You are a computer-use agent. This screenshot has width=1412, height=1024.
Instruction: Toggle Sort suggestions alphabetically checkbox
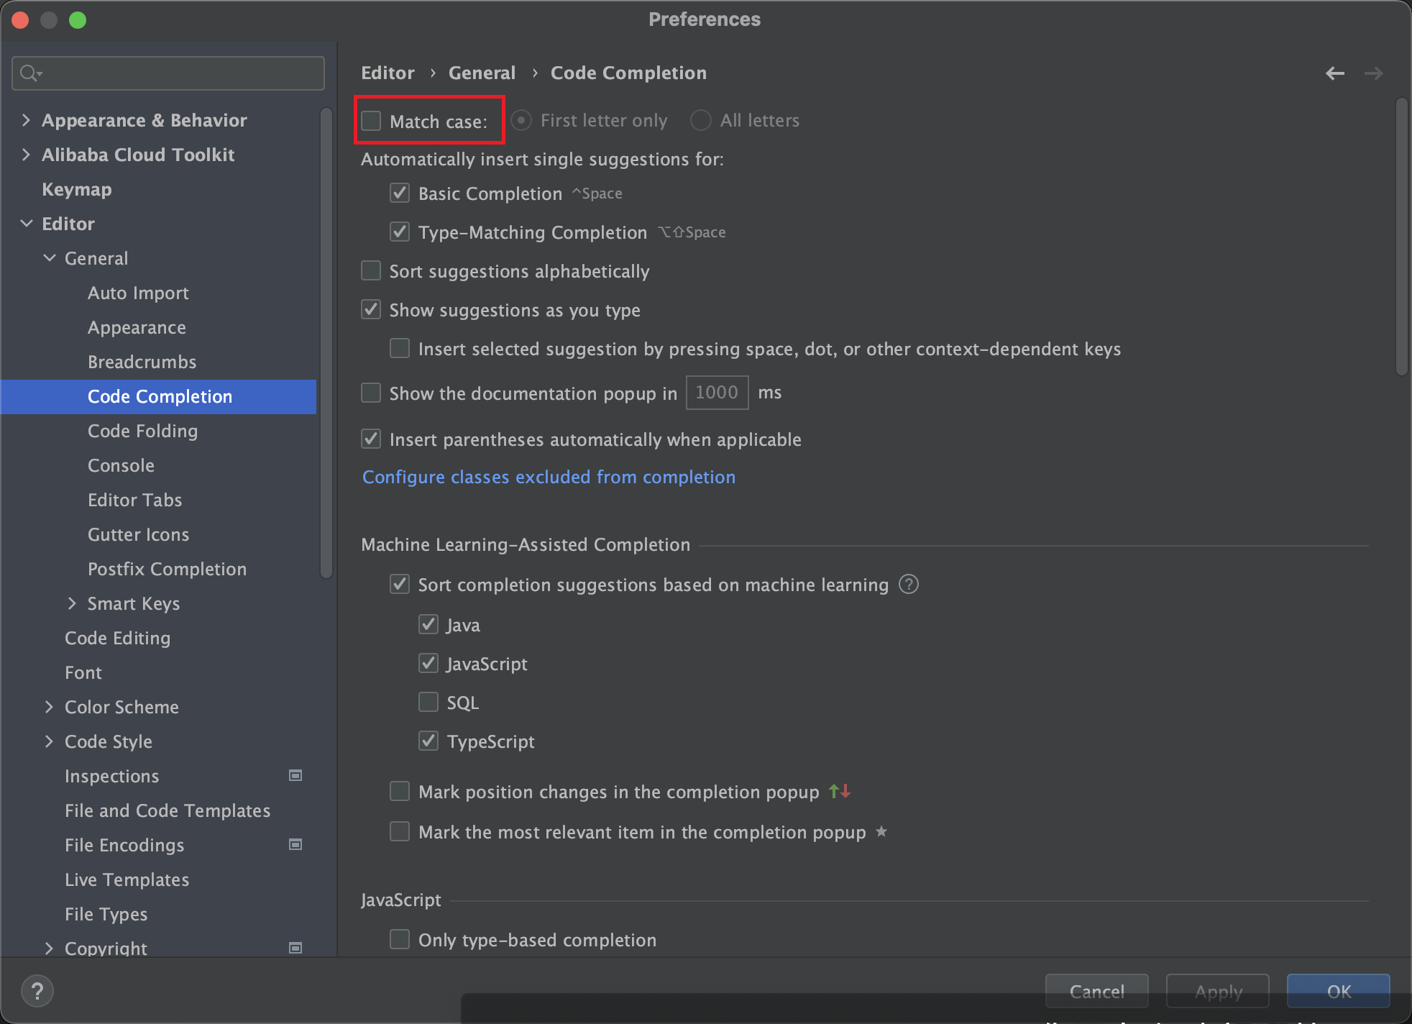coord(371,271)
